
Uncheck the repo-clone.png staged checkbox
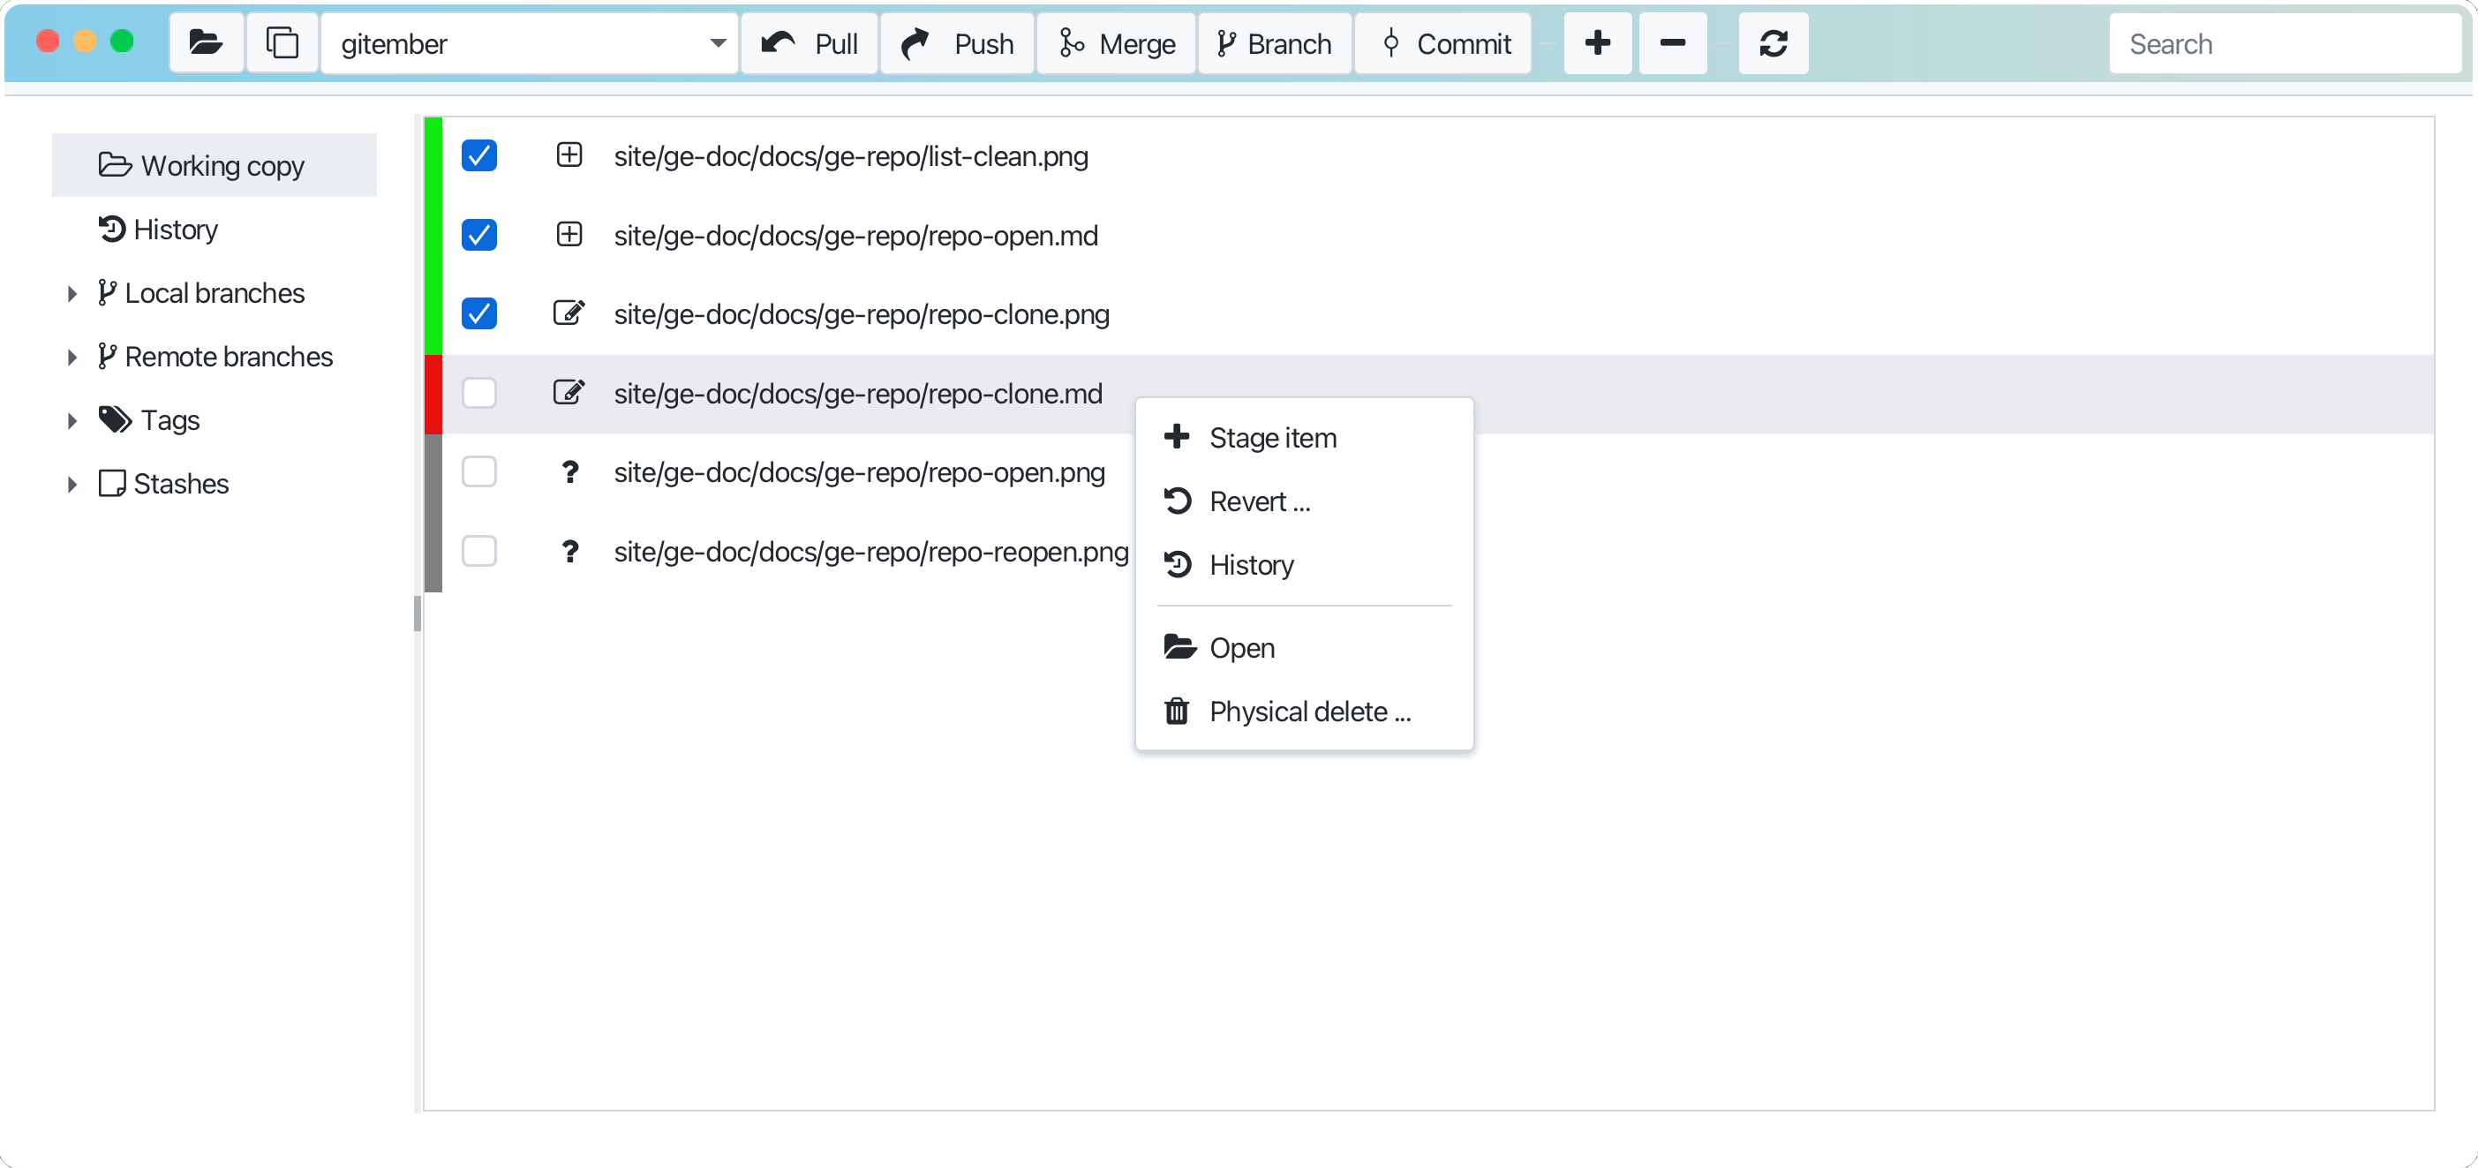tap(479, 313)
